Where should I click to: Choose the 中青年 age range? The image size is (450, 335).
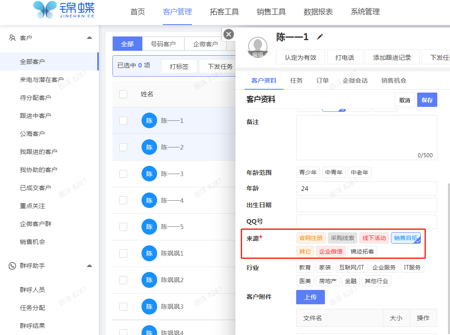[x=334, y=172]
